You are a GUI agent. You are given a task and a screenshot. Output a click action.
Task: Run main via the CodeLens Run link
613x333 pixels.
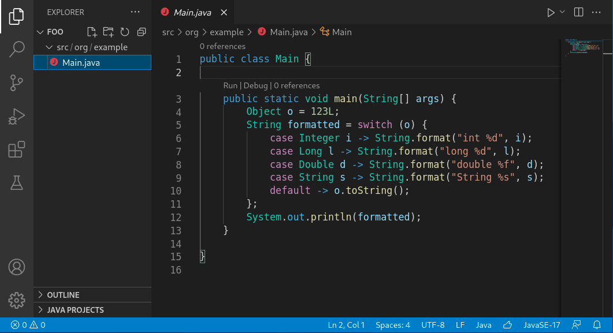(230, 85)
